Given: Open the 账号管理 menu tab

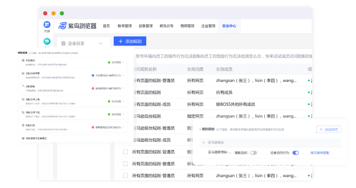Looking at the screenshot, I should click(x=124, y=26).
